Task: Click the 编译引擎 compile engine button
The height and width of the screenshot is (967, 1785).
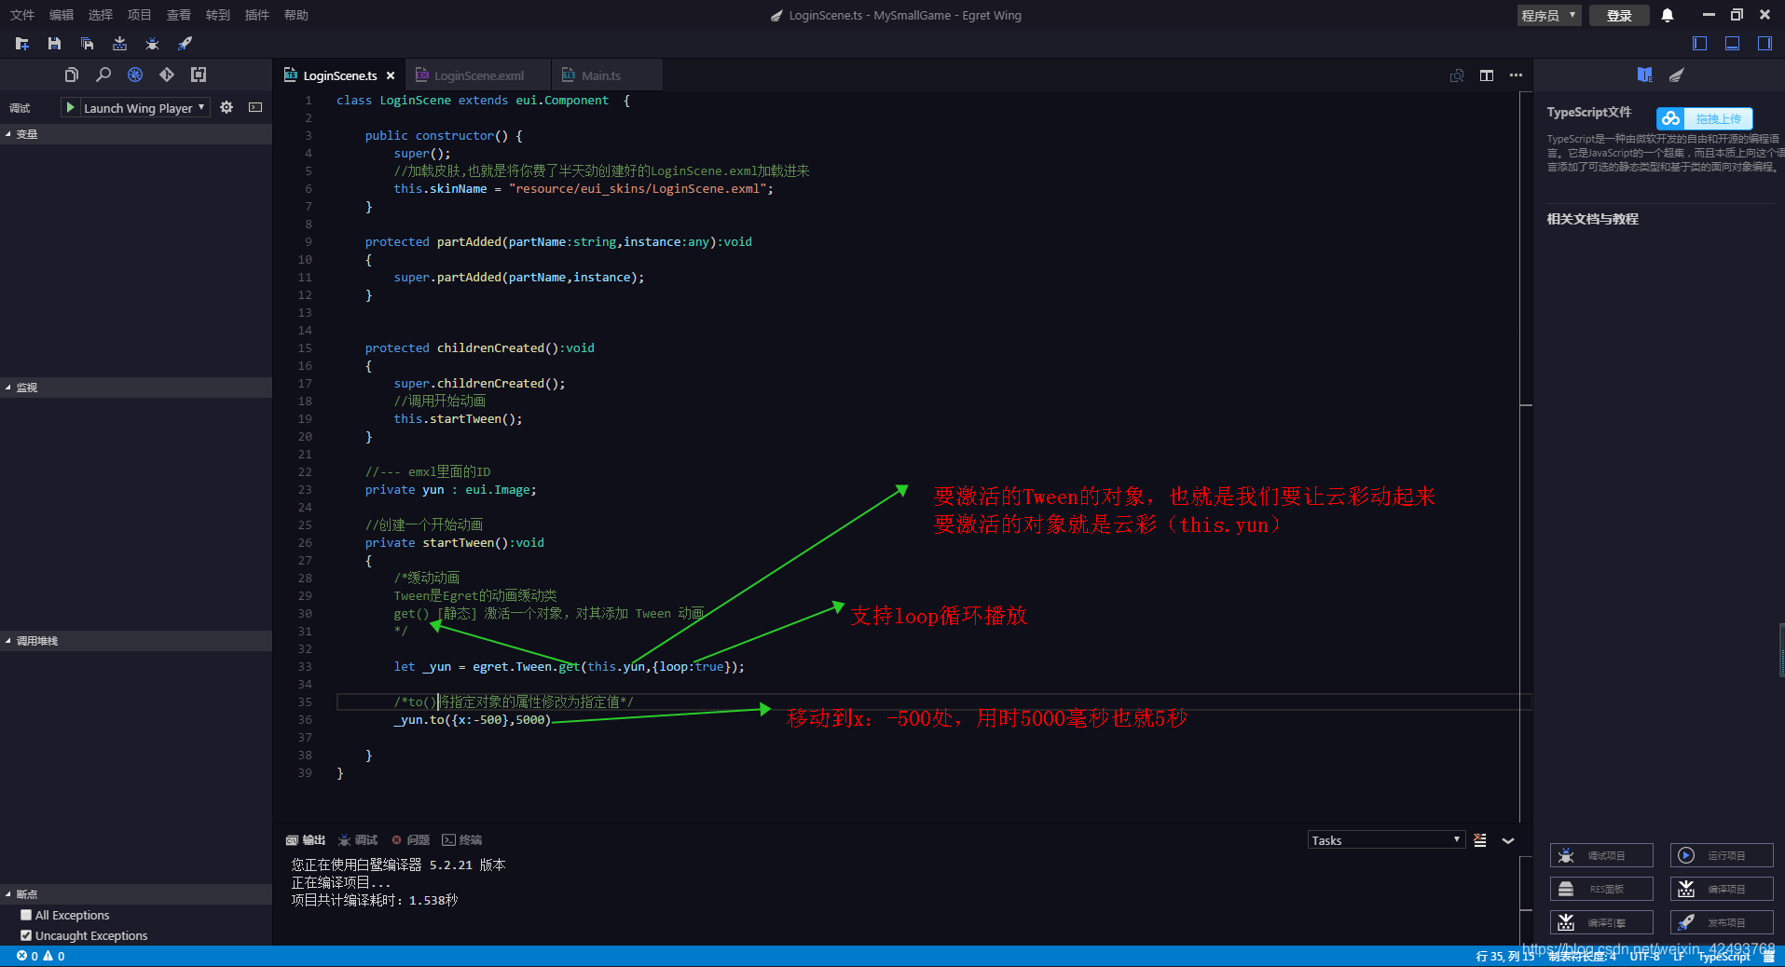Action: [x=1601, y=922]
